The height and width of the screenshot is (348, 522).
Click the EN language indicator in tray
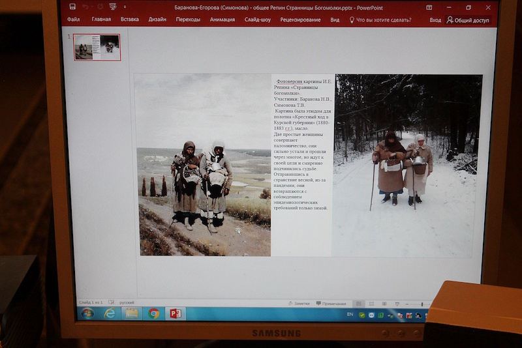click(350, 314)
